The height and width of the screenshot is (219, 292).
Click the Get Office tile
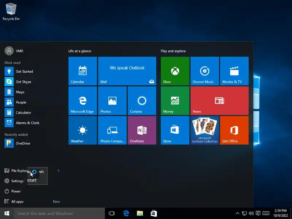pos(234,130)
